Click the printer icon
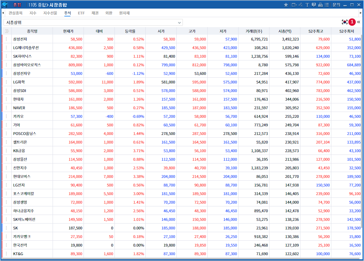 click(320, 5)
